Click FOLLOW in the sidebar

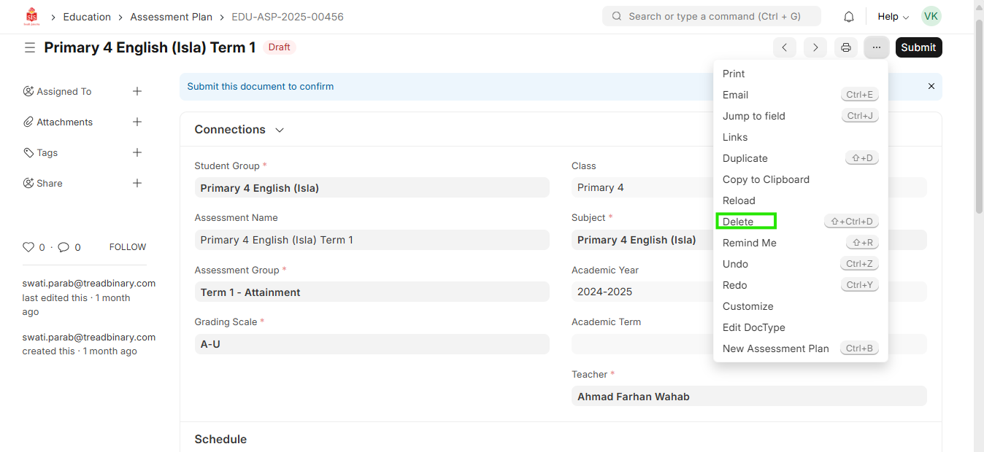tap(128, 247)
